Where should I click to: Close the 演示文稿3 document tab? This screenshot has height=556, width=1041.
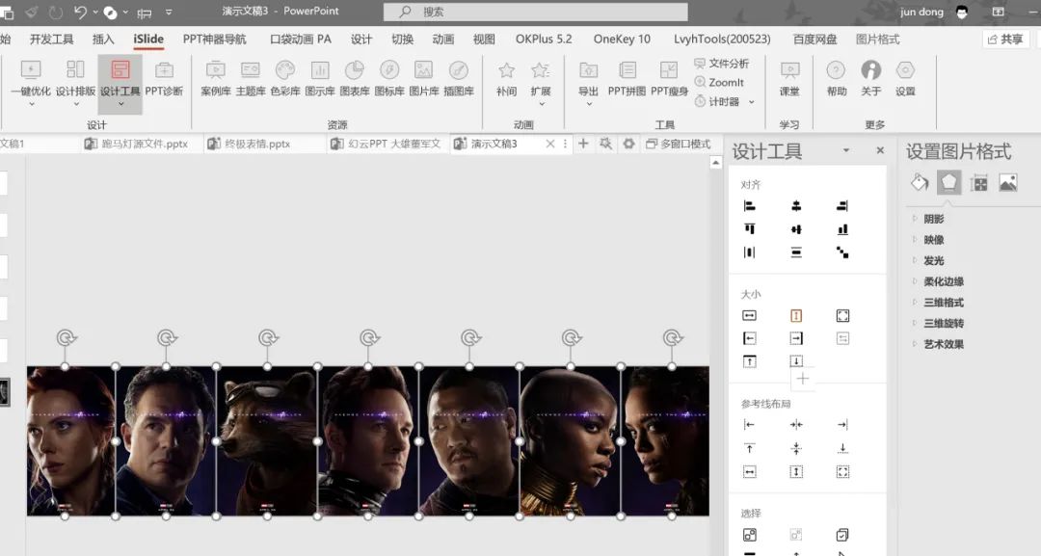point(549,144)
